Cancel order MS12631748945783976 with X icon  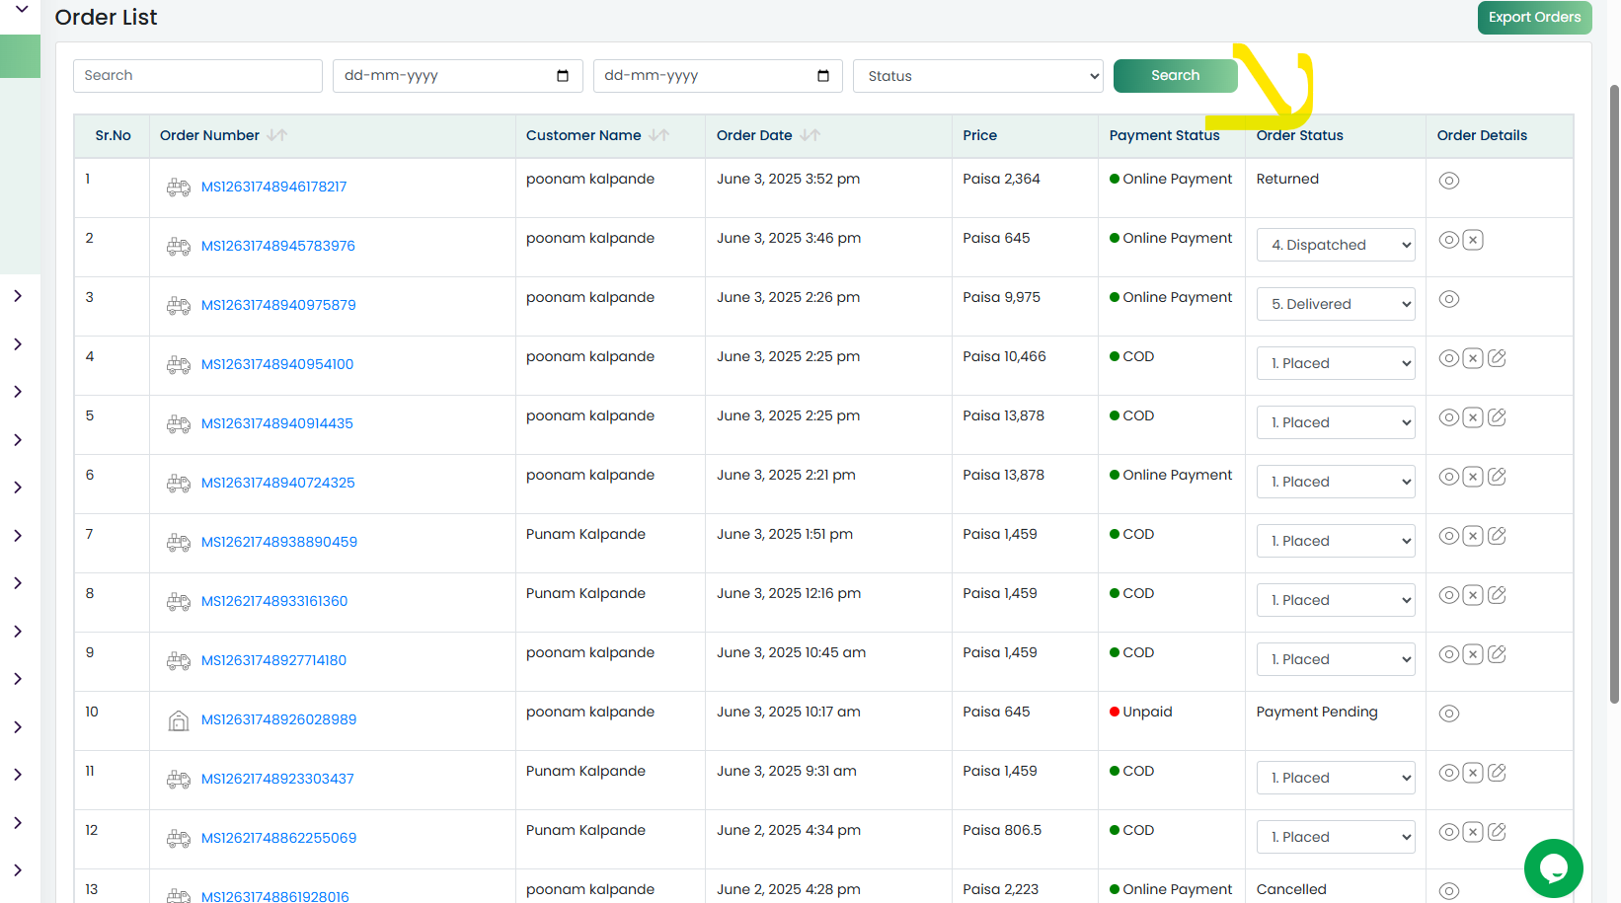(1473, 240)
